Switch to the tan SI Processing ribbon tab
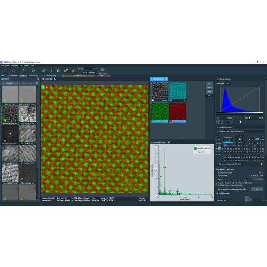Screen dimensions: 267x267 [x=78, y=76]
